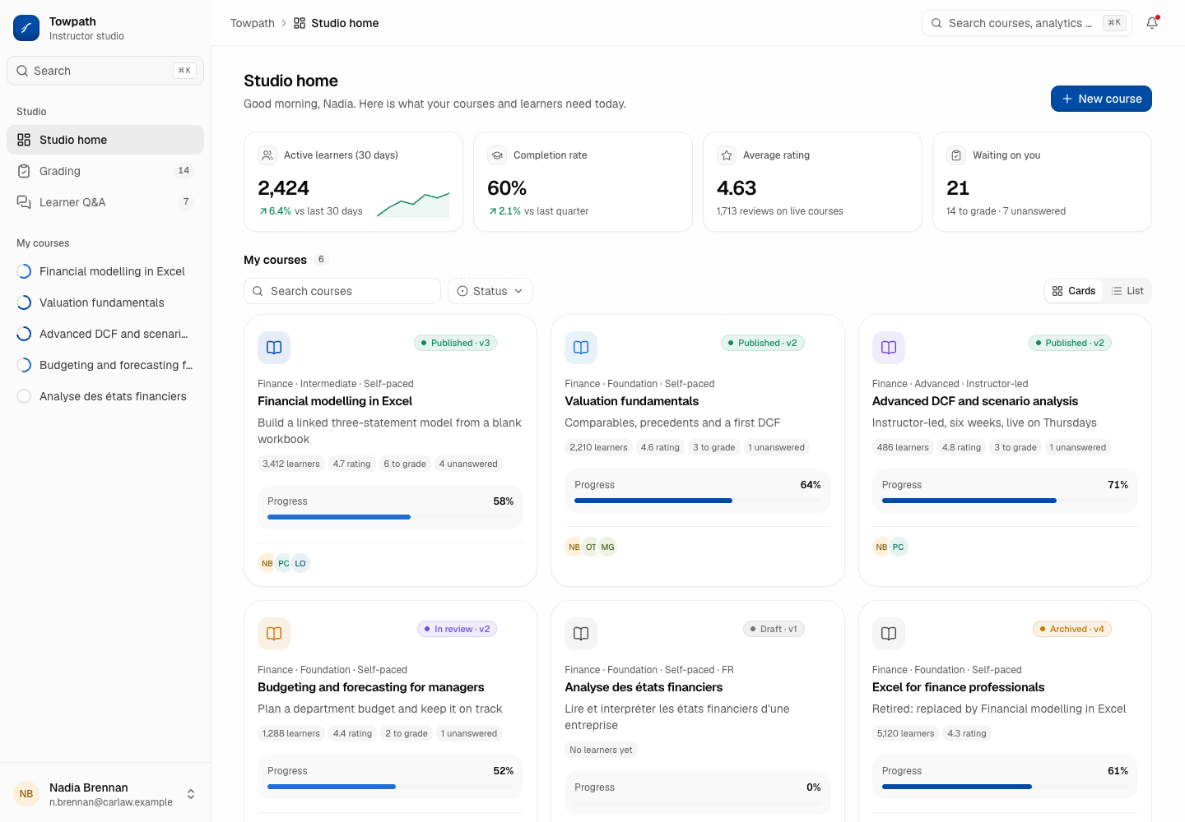Click the sidebar Search box
The image size is (1185, 822).
coord(105,71)
